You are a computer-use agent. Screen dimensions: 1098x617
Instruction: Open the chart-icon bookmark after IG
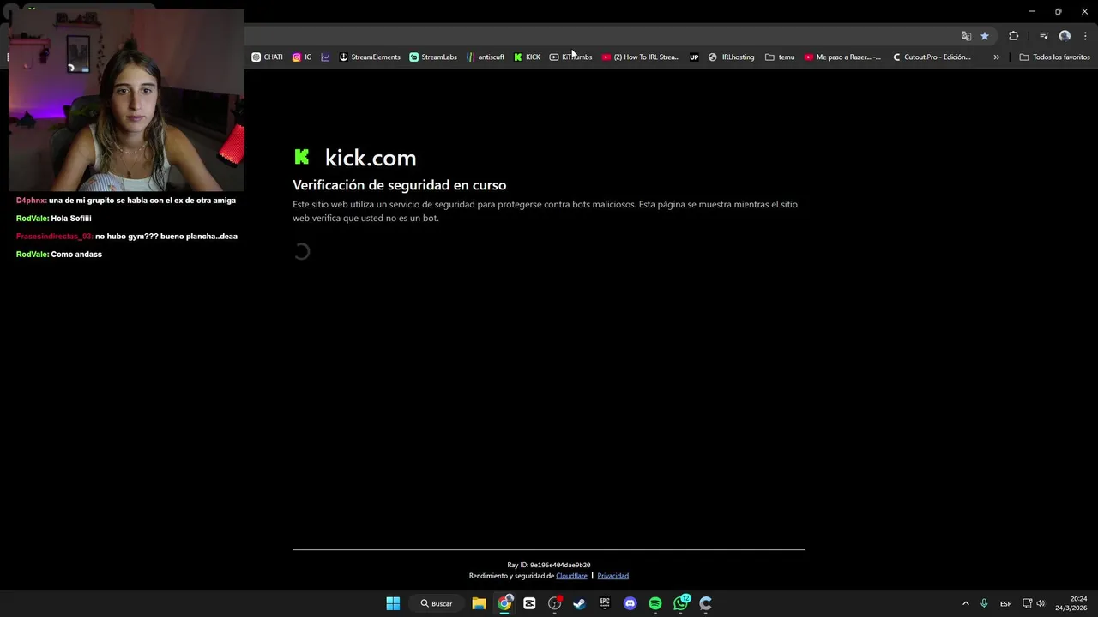[325, 57]
